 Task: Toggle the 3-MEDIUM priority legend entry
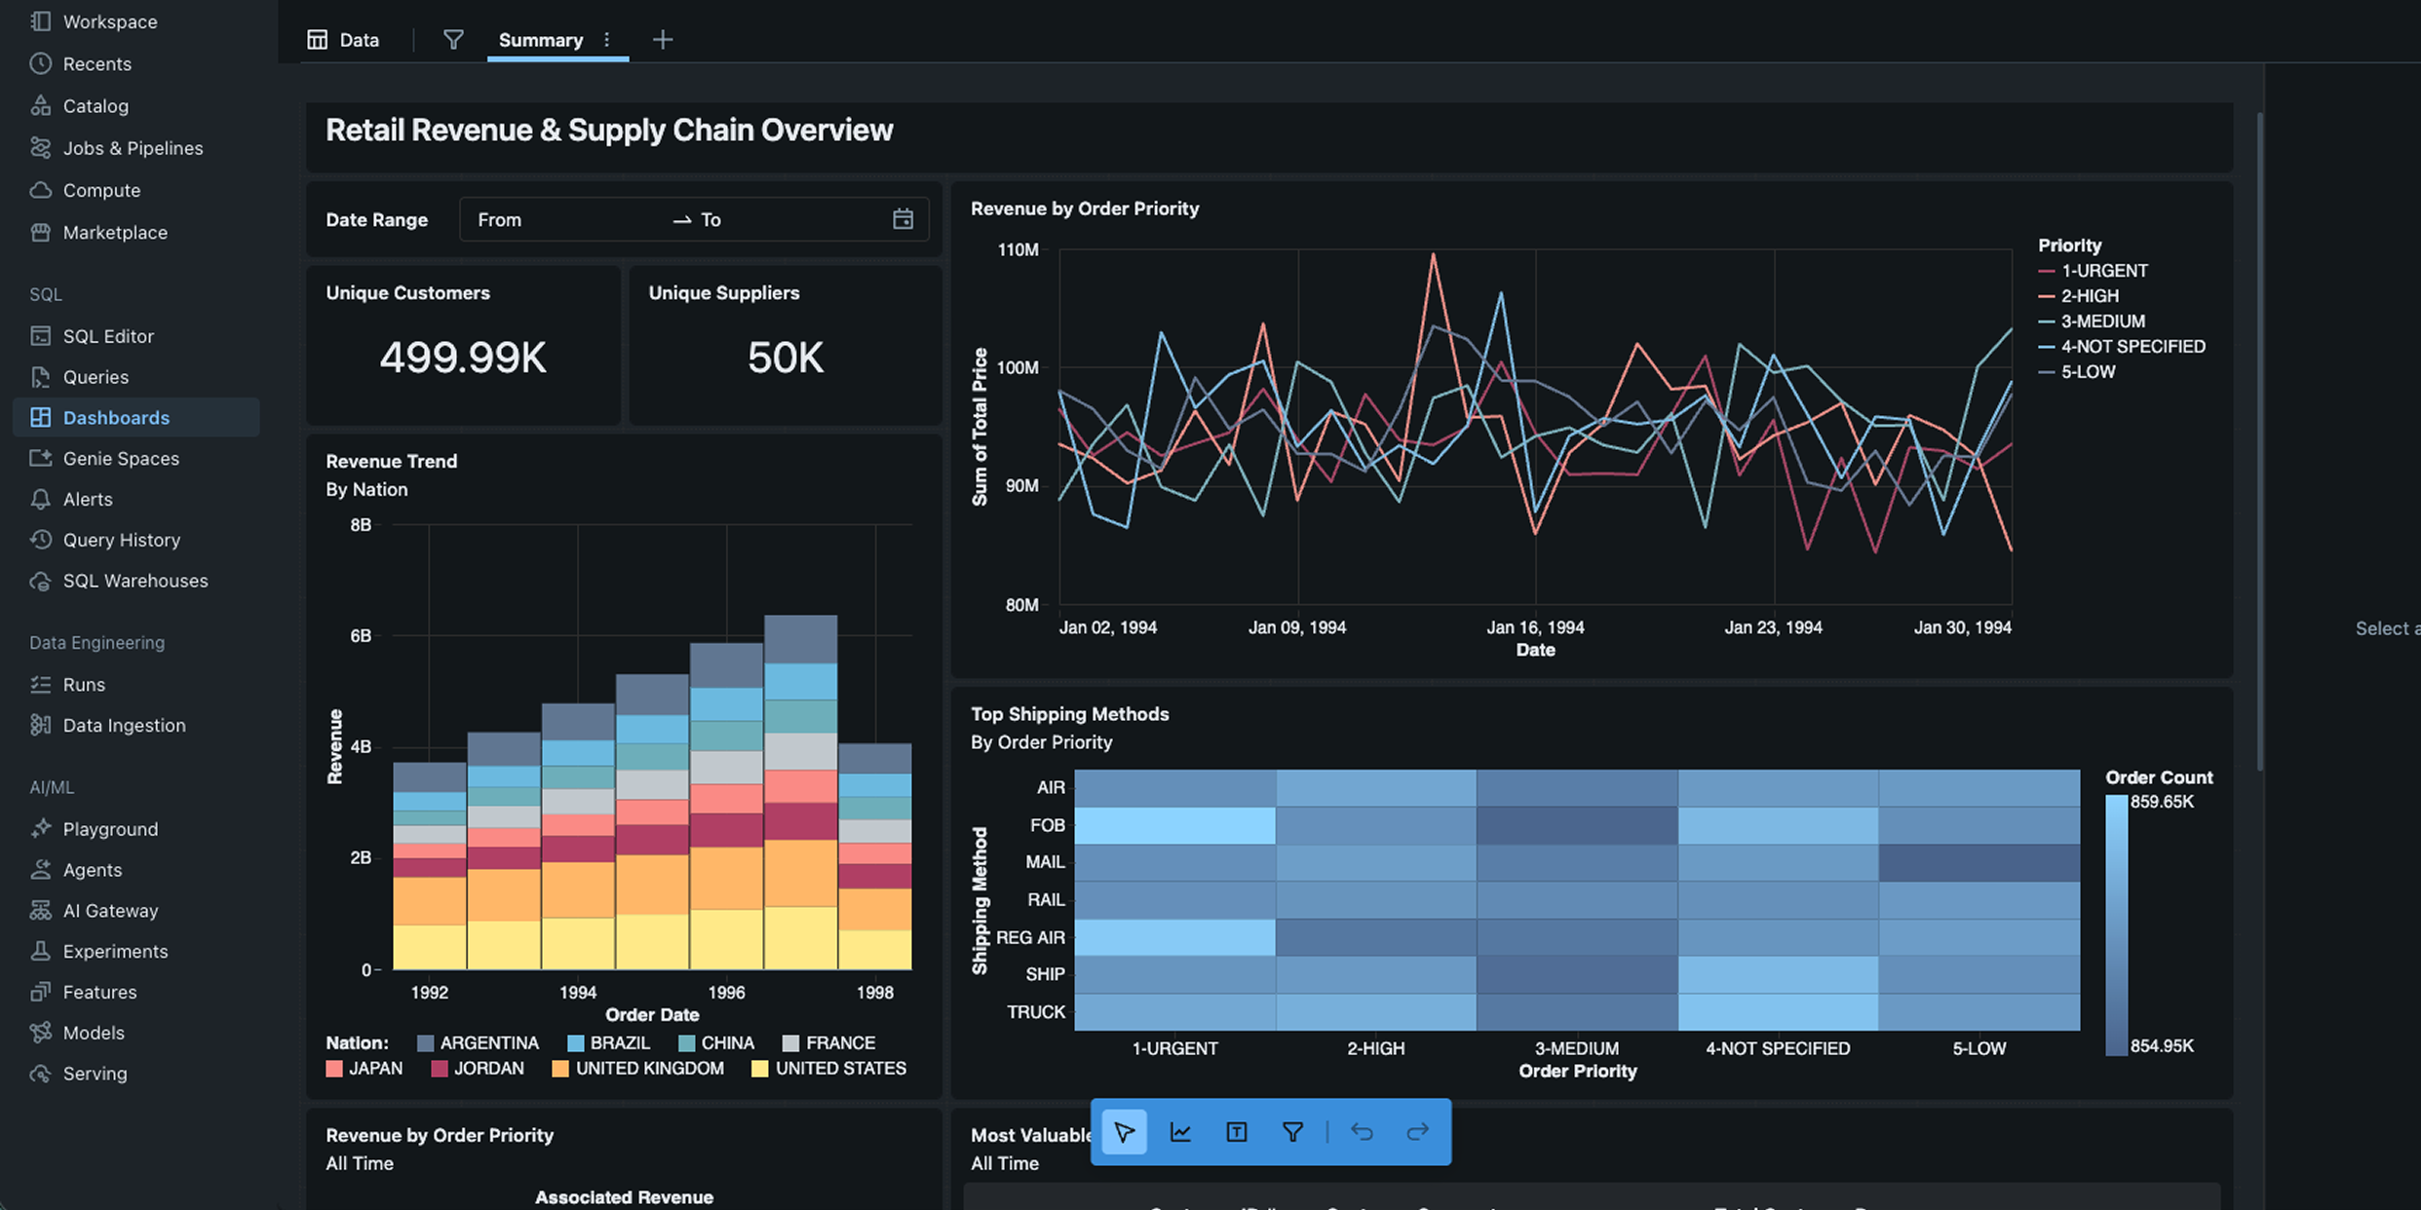coord(2092,321)
